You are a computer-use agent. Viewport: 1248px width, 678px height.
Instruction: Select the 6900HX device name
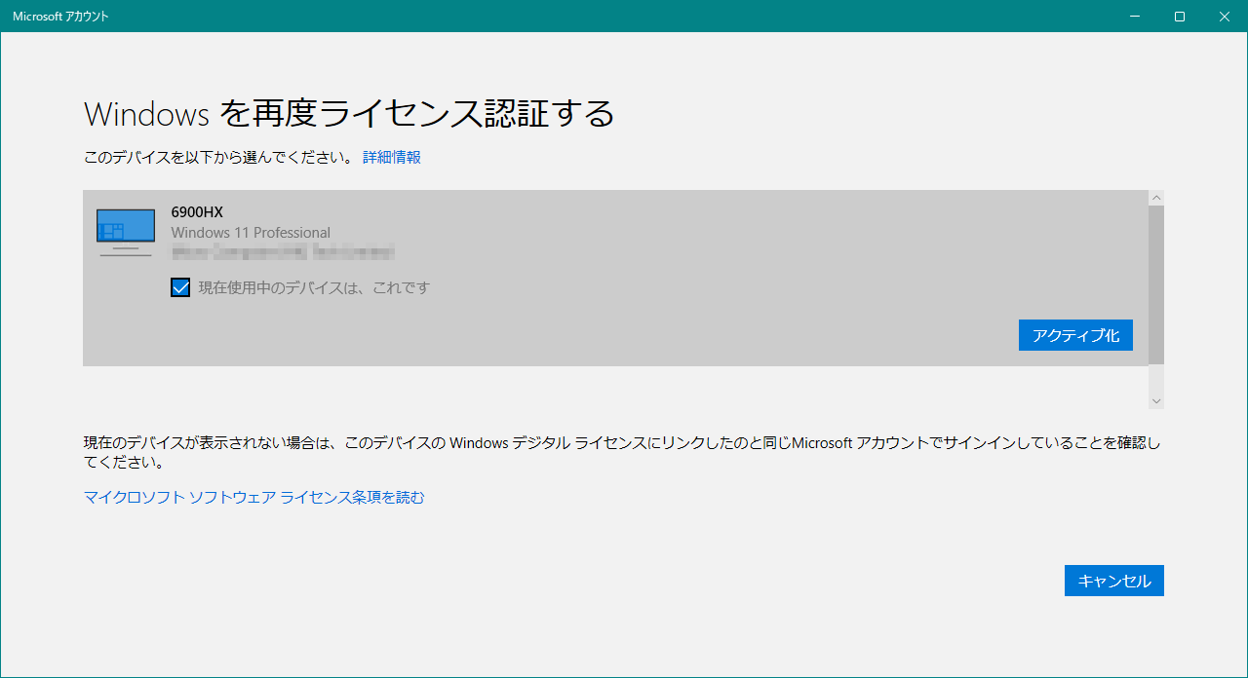[x=197, y=211]
